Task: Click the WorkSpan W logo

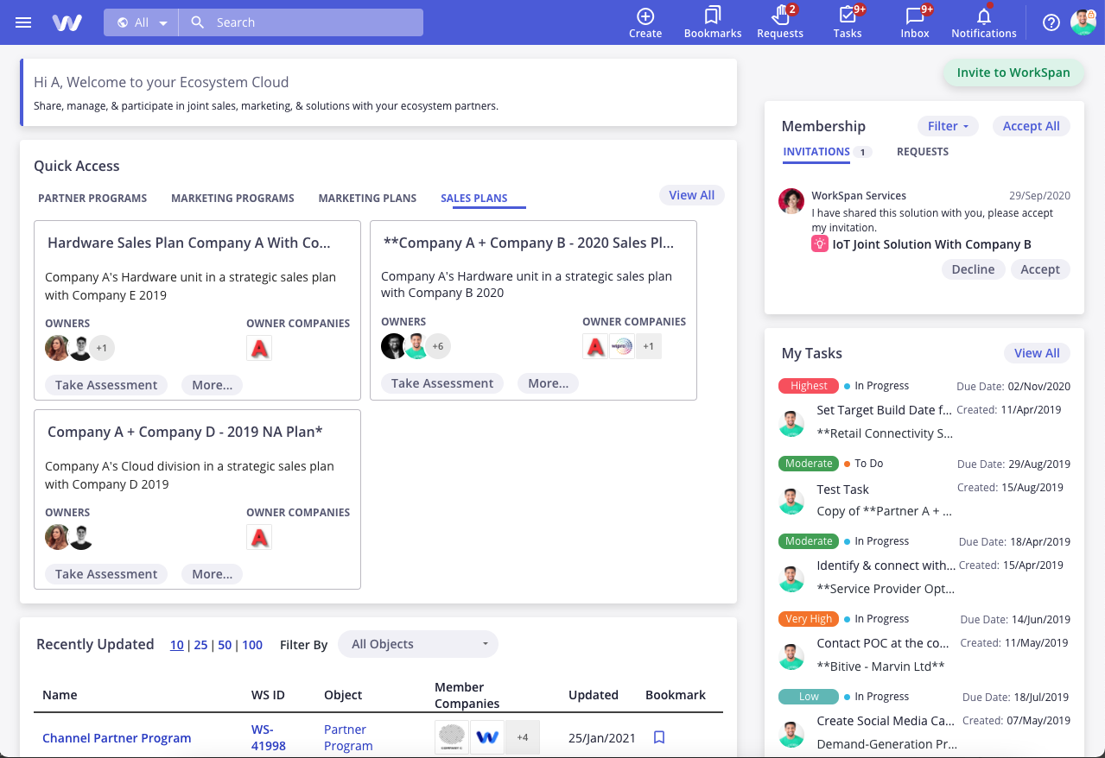Action: point(67,22)
